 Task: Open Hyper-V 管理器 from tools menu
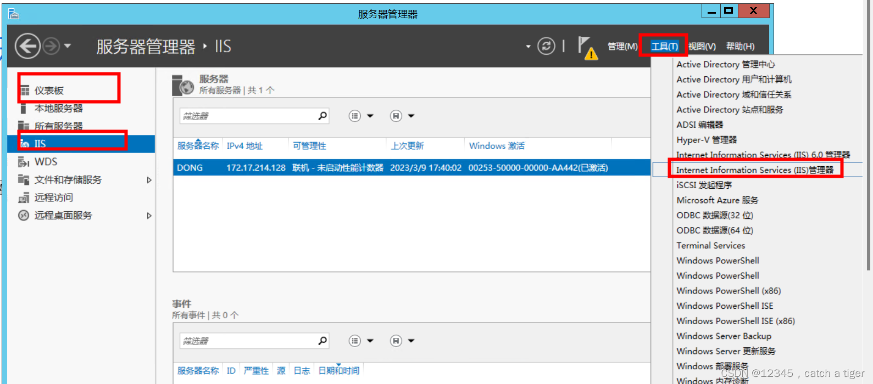[707, 140]
